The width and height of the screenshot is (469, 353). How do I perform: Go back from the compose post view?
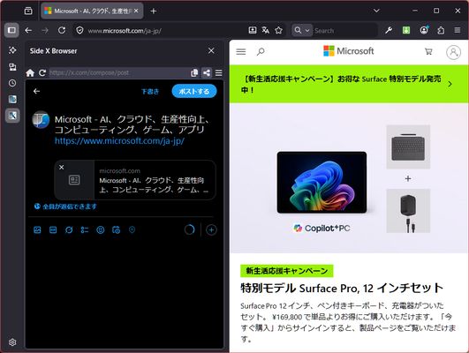tap(36, 91)
